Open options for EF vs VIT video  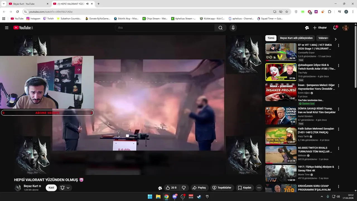click(339, 46)
